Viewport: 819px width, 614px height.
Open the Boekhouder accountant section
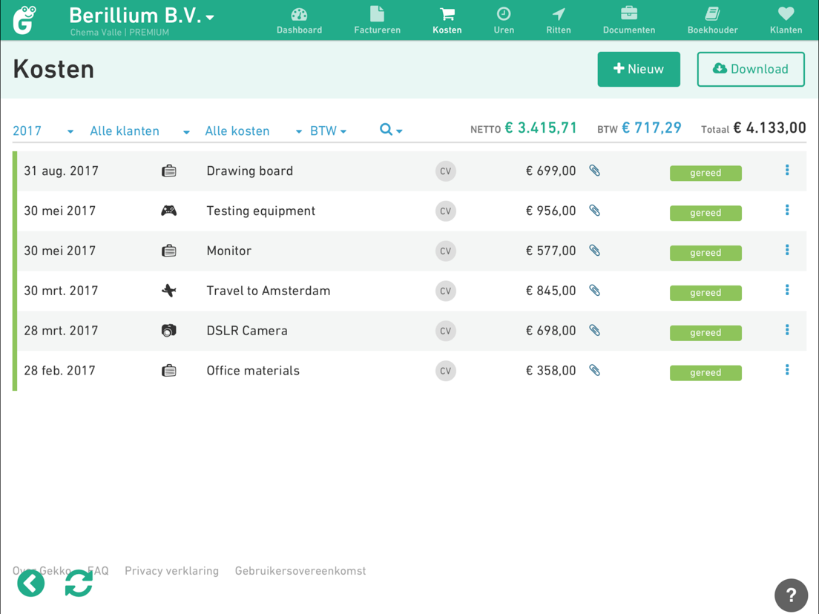(x=712, y=21)
